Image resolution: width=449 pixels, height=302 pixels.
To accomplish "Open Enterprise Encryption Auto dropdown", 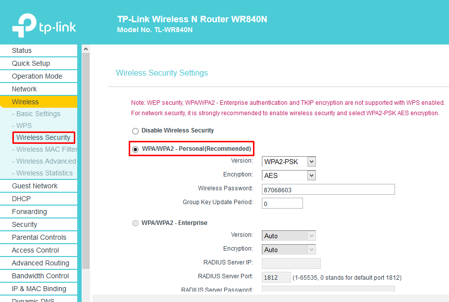I will point(289,250).
